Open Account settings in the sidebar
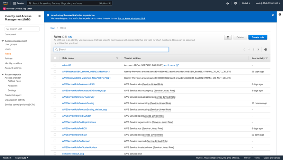 coord(13,68)
